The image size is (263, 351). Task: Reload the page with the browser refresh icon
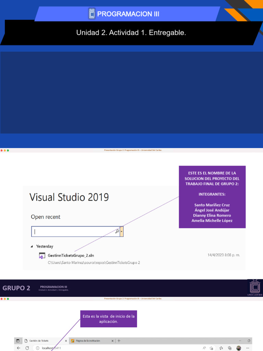27,348
